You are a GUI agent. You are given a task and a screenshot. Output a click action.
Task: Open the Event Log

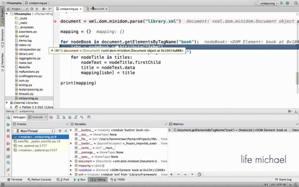(283, 180)
